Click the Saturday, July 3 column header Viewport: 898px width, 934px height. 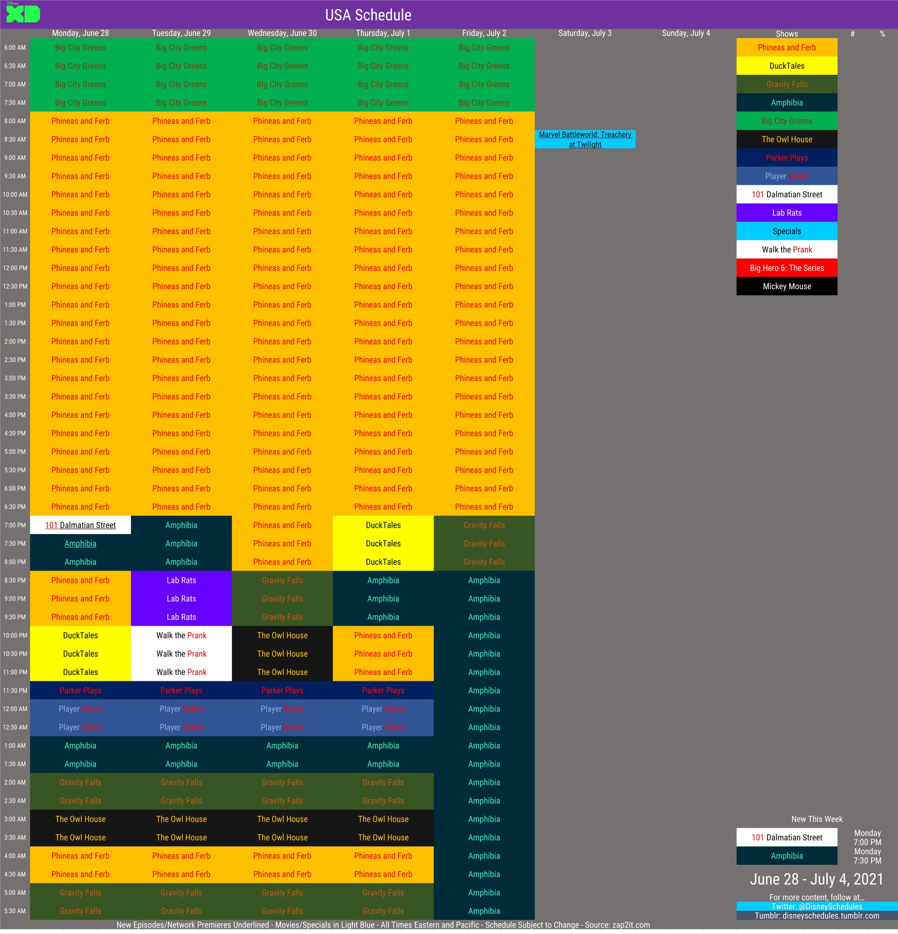[x=585, y=33]
